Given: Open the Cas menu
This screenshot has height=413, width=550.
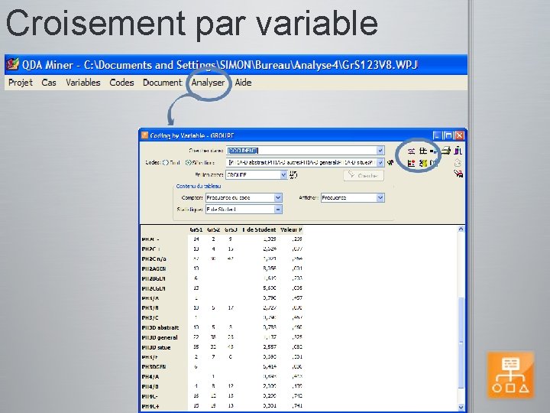Looking at the screenshot, I should coord(49,83).
